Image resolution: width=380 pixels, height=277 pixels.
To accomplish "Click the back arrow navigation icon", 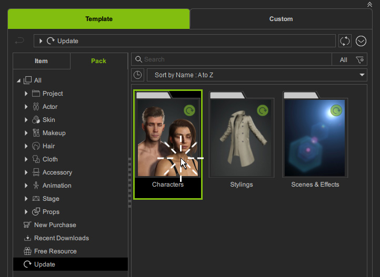I will 20,41.
